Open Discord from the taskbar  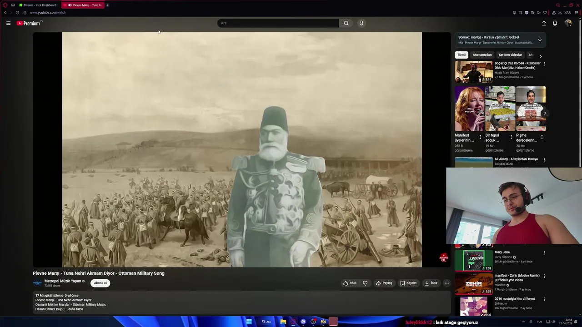pos(303,322)
